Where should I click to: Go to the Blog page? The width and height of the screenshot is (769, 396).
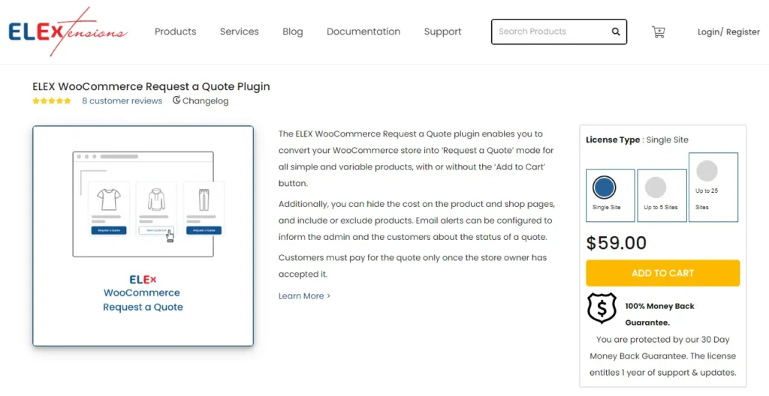click(293, 31)
